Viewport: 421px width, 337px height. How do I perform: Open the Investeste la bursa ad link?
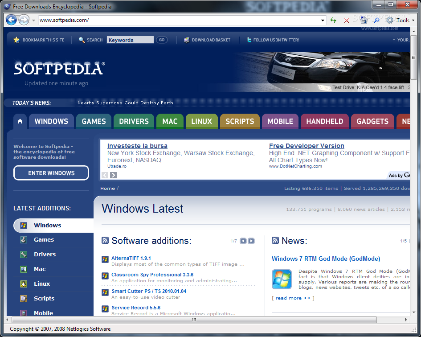coord(137,146)
